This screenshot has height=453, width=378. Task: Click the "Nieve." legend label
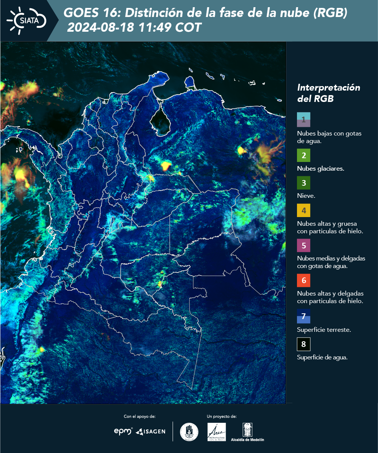(306, 196)
